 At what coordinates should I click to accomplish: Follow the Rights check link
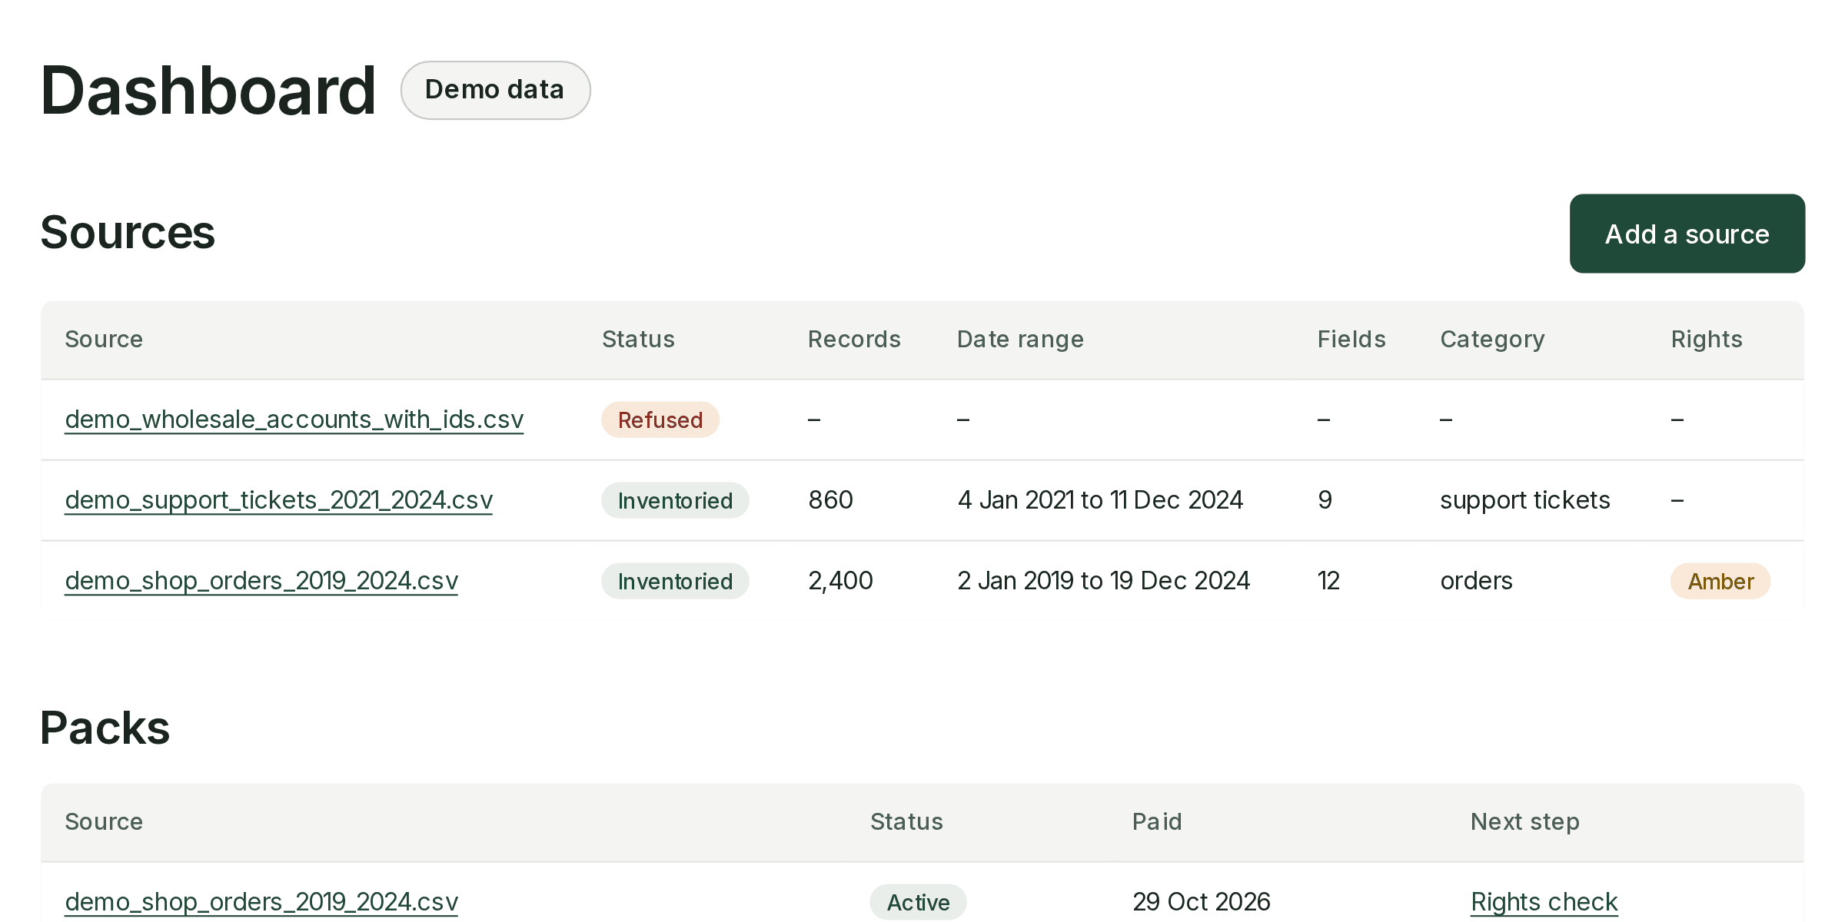point(1544,902)
